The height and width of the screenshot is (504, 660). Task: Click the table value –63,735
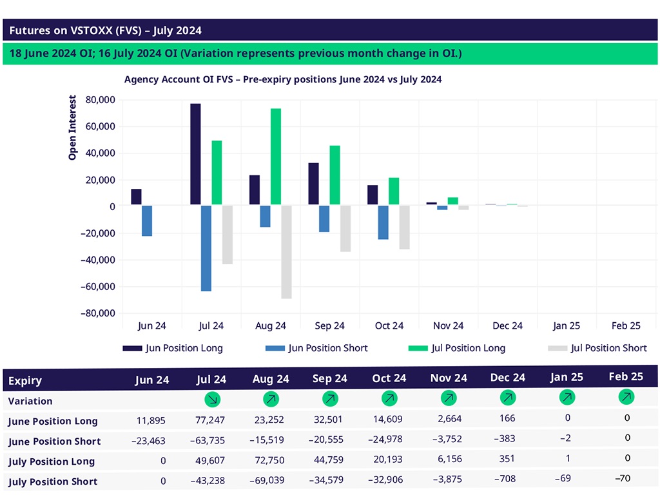(208, 440)
